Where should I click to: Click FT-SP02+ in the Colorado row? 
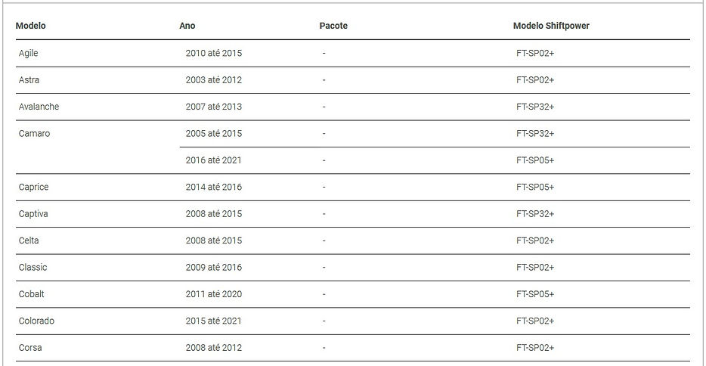[x=535, y=321]
